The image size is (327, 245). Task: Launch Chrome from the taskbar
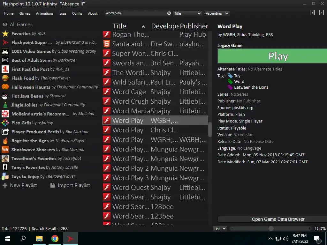(x=55, y=239)
